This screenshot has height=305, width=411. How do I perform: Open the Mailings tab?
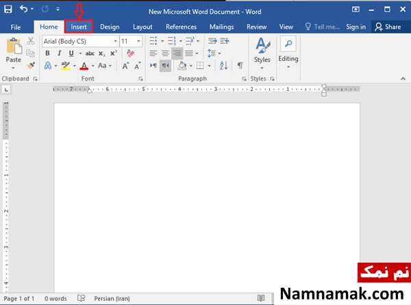coord(221,27)
